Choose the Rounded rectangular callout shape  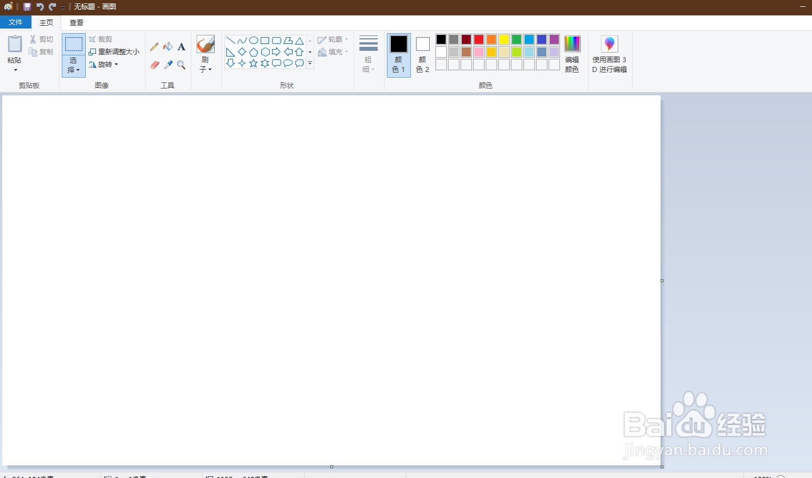[276, 63]
